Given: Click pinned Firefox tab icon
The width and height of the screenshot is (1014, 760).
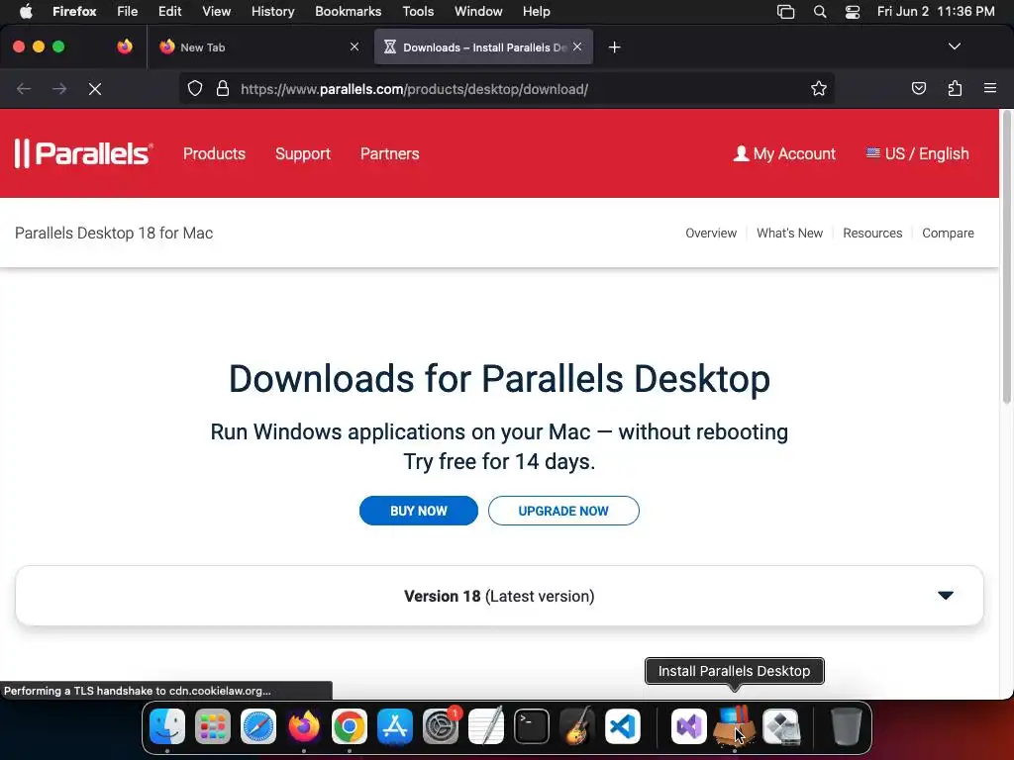Looking at the screenshot, I should 125,47.
